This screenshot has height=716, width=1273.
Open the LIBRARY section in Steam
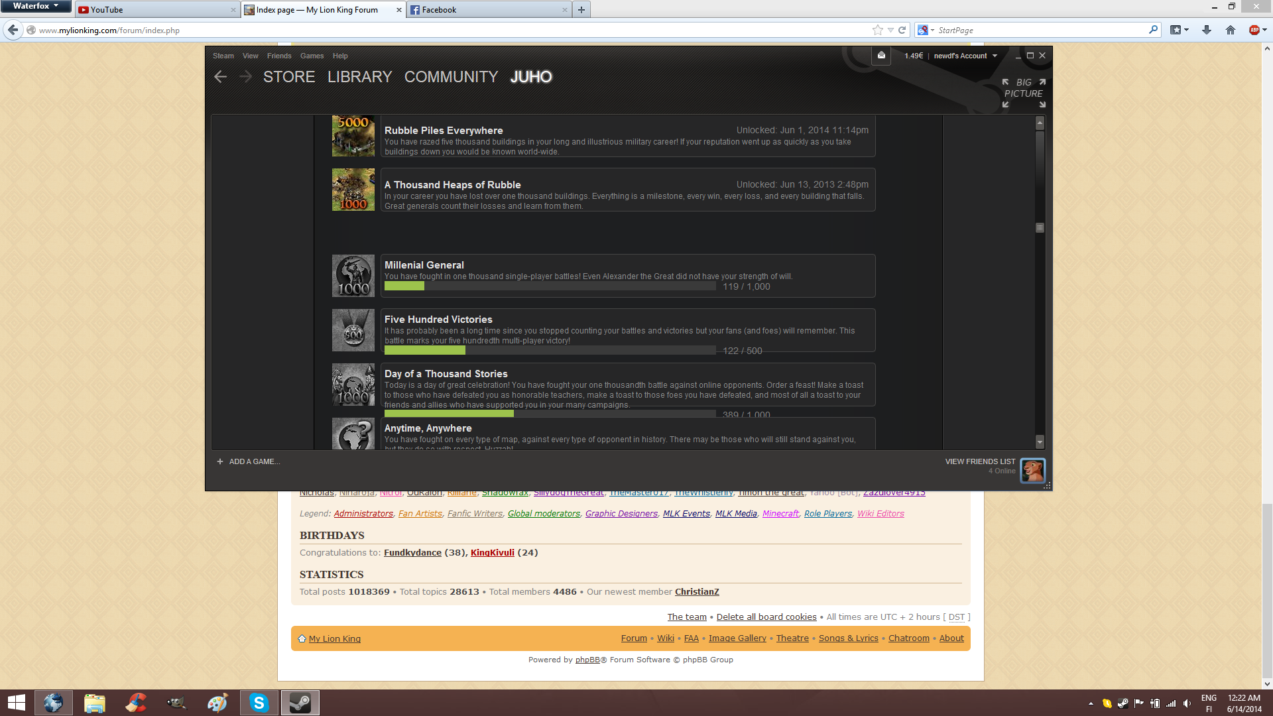[x=359, y=77]
